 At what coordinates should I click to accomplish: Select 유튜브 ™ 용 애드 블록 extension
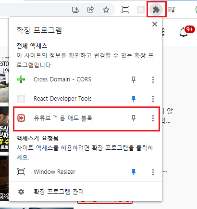point(63,118)
